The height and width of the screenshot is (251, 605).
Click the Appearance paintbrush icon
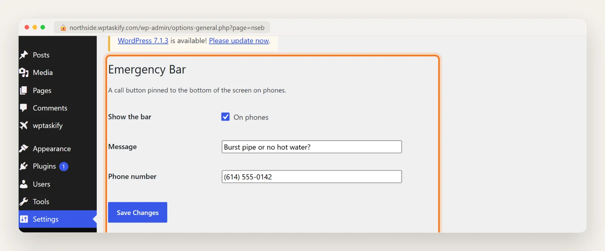coord(24,149)
